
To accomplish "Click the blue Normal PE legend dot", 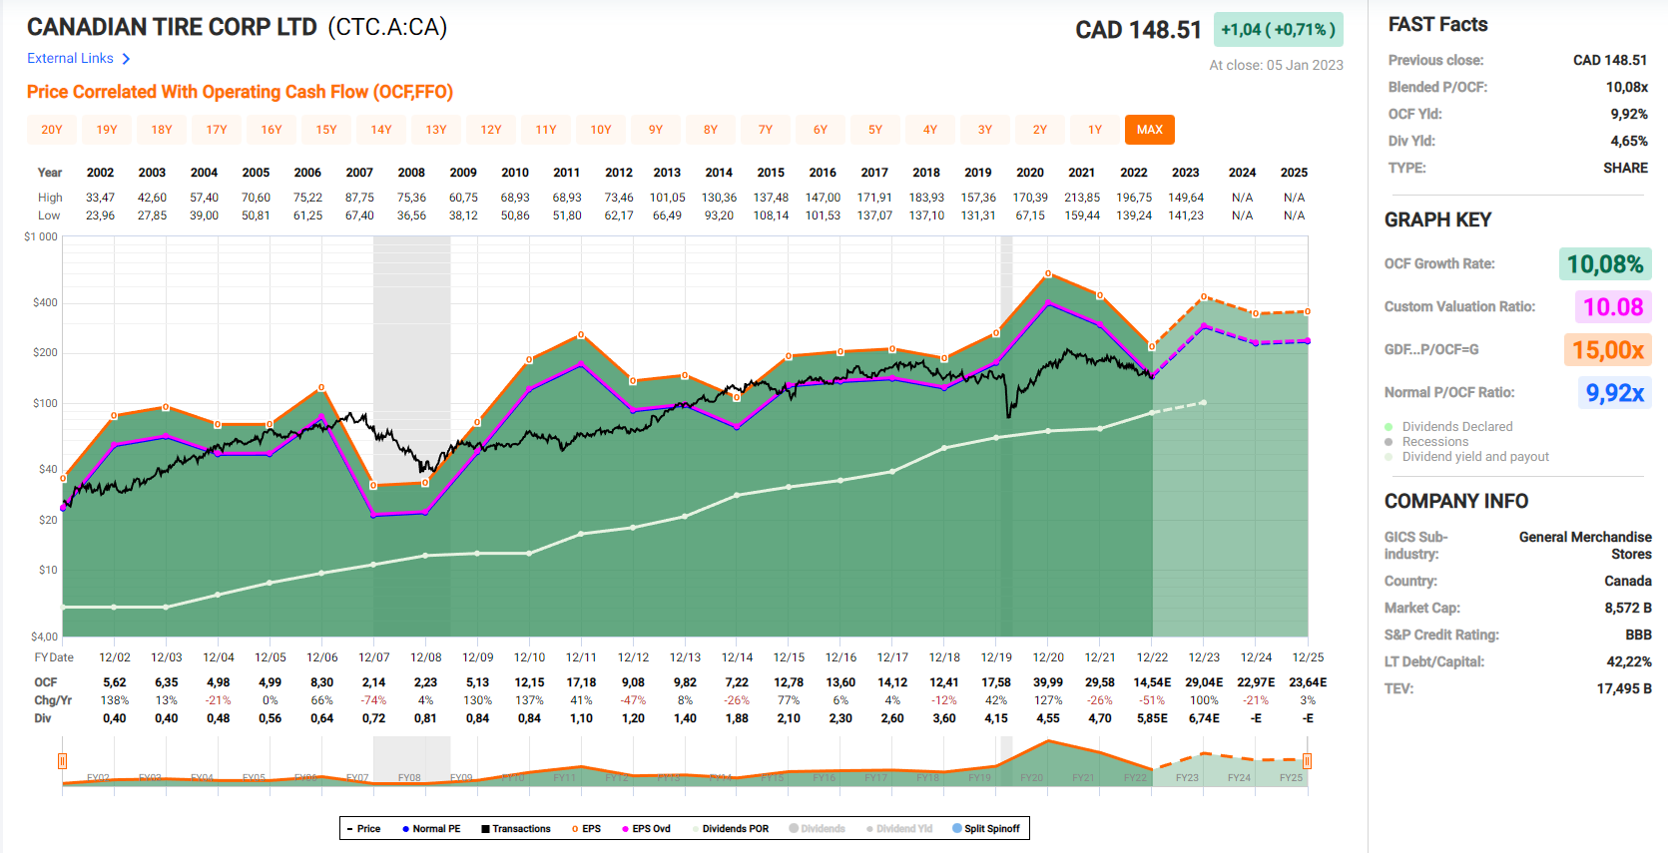I will (x=406, y=829).
